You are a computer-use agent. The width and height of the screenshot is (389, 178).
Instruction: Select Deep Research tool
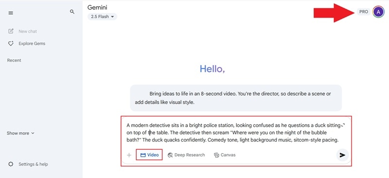coord(186,155)
